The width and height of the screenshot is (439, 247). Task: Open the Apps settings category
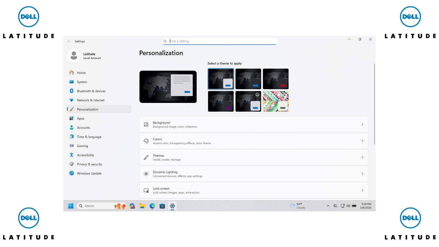[x=99, y=119]
